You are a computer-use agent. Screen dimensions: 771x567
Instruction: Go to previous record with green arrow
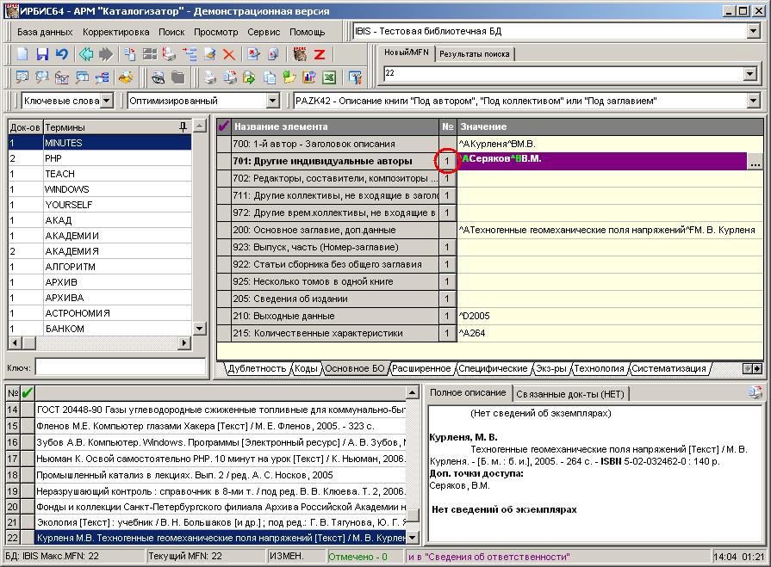pos(86,54)
